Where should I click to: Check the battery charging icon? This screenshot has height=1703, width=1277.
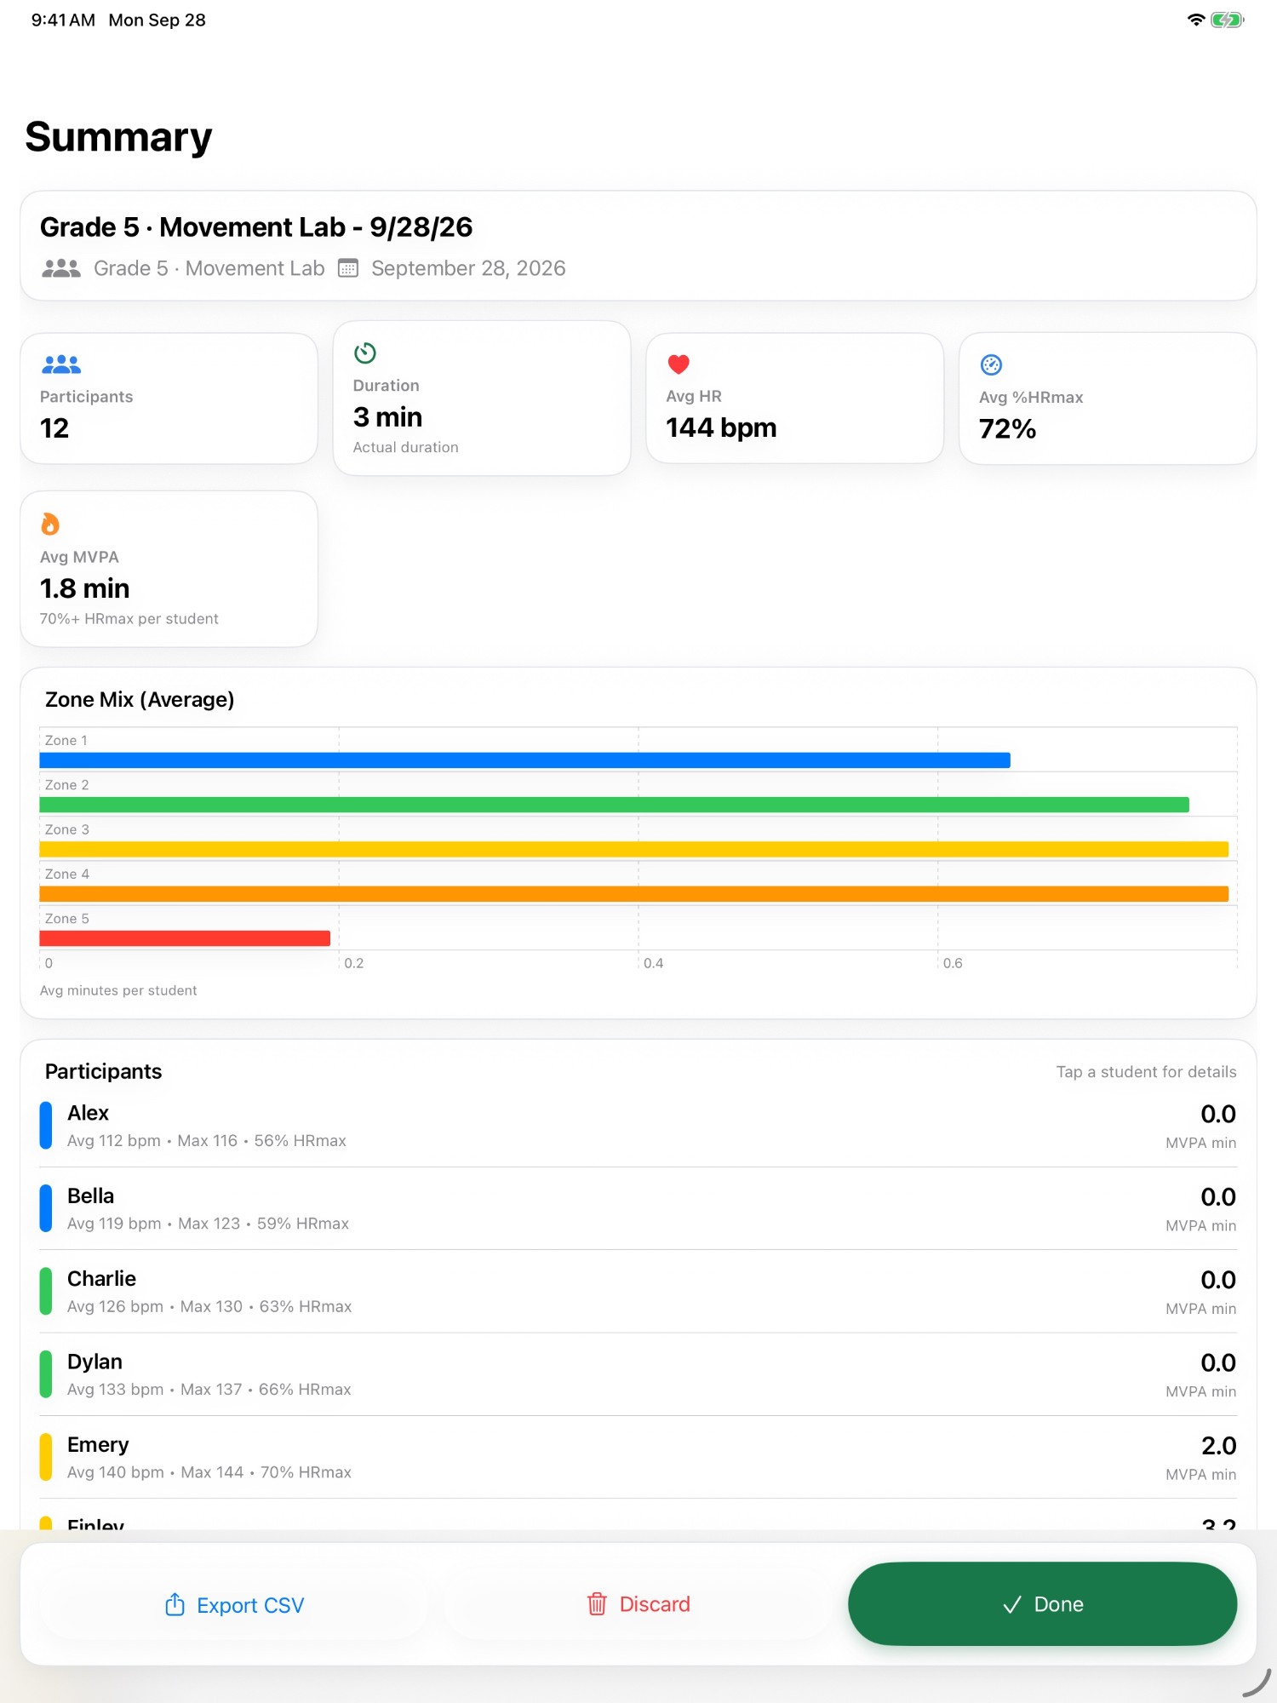click(x=1227, y=20)
